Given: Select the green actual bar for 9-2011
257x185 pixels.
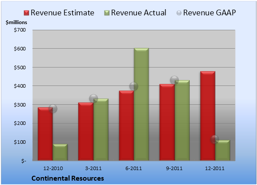Looking at the screenshot, I should (x=182, y=121).
